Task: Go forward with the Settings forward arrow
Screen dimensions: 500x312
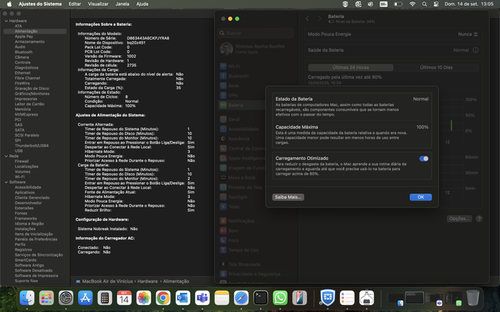Action: tap(320, 19)
